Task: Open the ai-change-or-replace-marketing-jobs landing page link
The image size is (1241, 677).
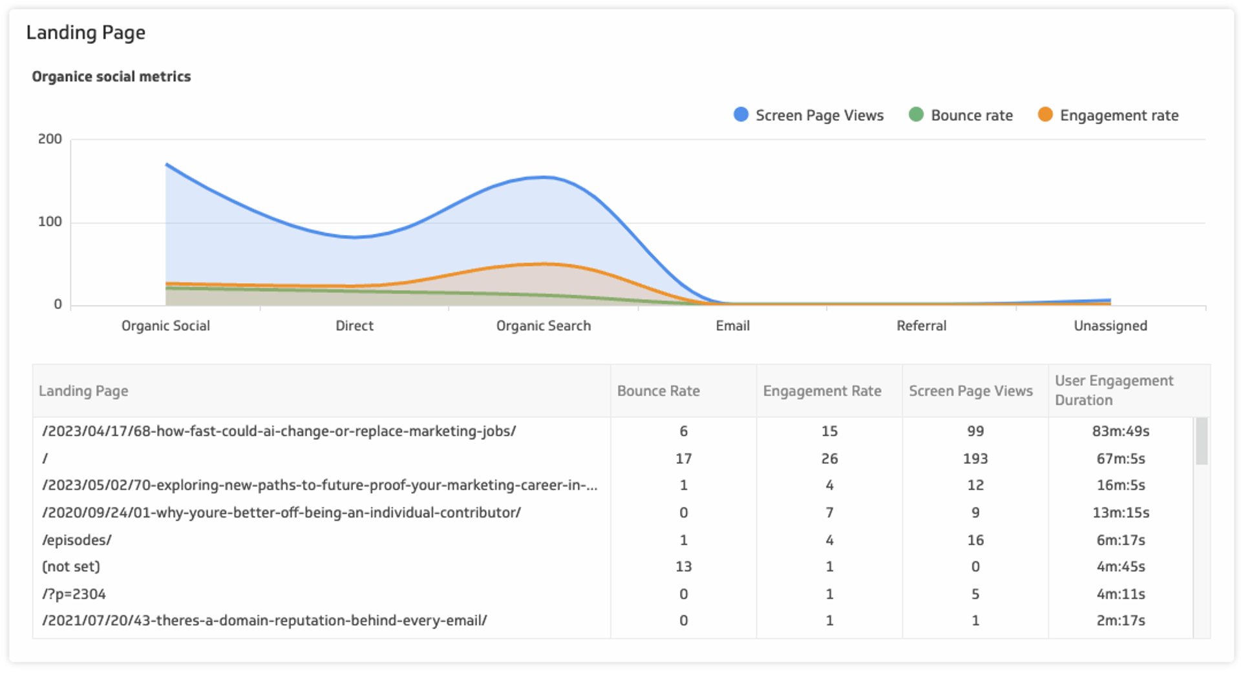Action: (x=278, y=431)
